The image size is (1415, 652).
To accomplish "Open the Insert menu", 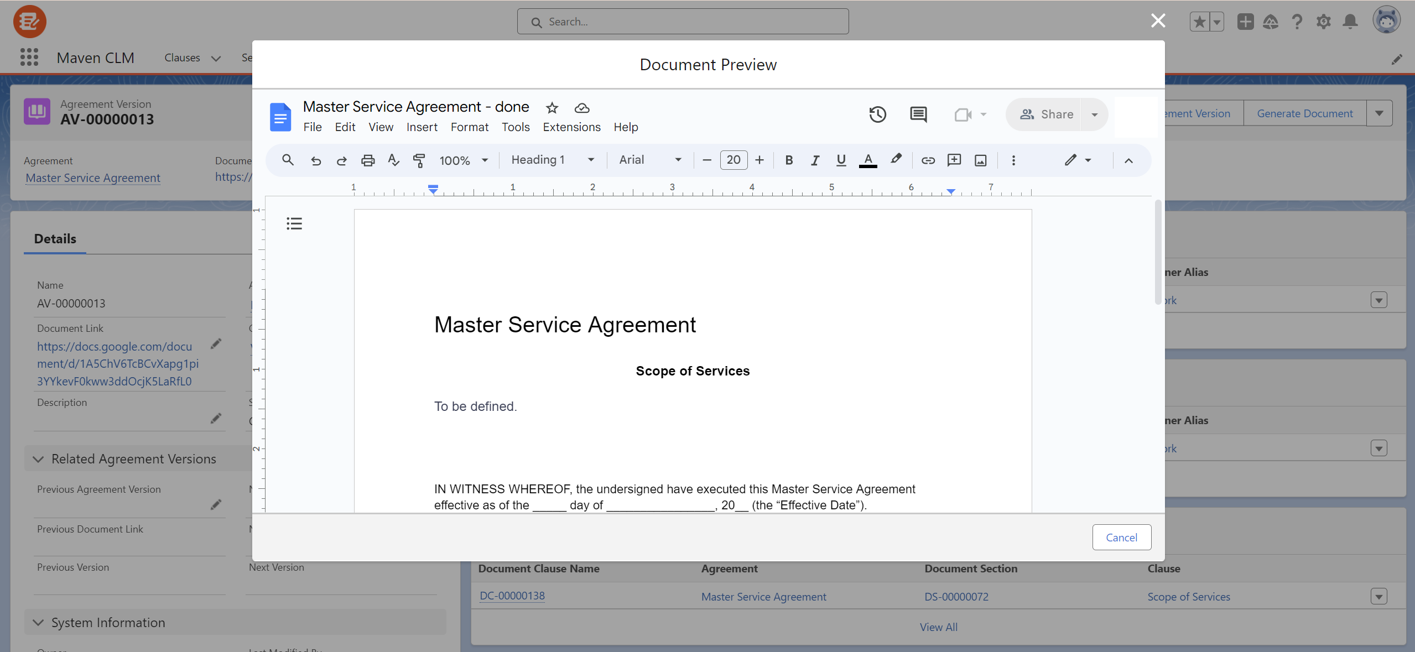I will (422, 127).
